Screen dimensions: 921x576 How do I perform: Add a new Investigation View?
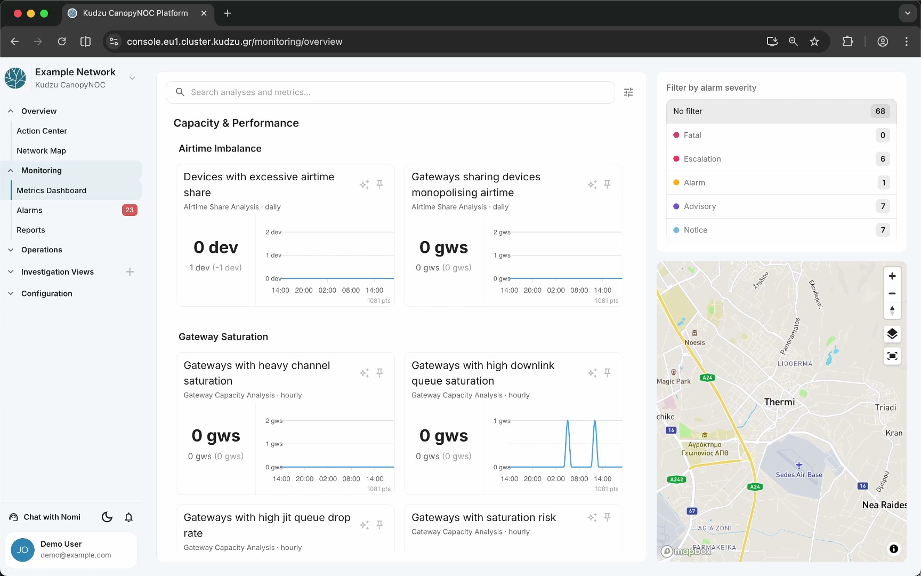click(130, 272)
